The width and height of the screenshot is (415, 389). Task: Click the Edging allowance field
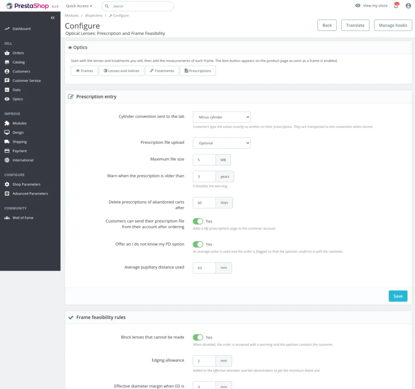tap(204, 361)
